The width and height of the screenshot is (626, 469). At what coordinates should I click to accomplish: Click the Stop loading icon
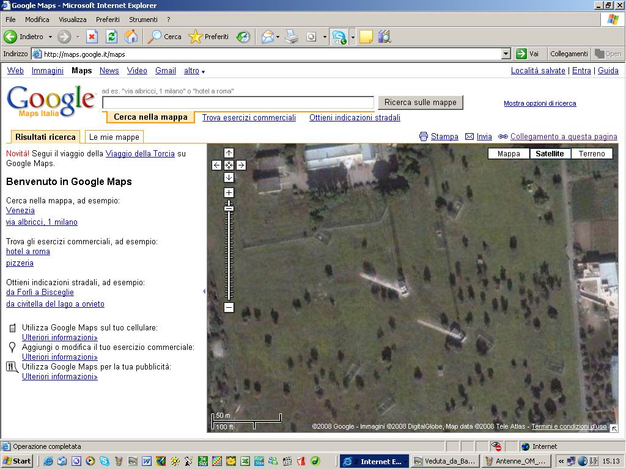click(92, 37)
